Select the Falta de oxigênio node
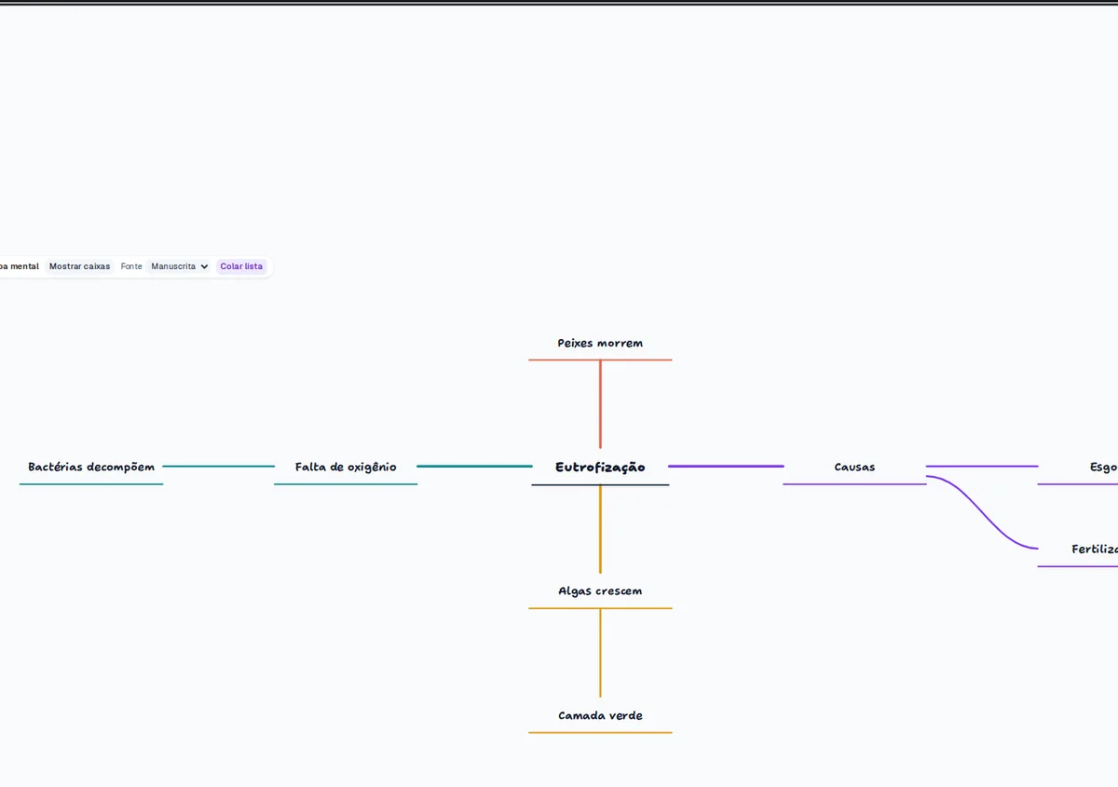The image size is (1118, 787). 346,468
